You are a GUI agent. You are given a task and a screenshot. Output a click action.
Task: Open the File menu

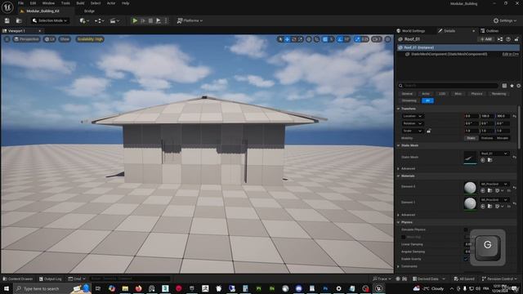coord(20,3)
